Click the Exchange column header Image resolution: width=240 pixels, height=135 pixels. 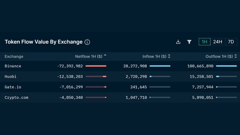[x=14, y=56]
